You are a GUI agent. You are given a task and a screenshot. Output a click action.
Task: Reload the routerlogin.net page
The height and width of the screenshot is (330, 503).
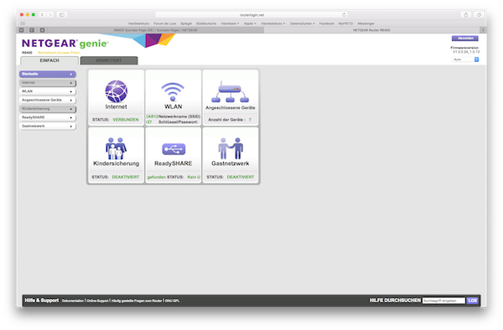(344, 15)
